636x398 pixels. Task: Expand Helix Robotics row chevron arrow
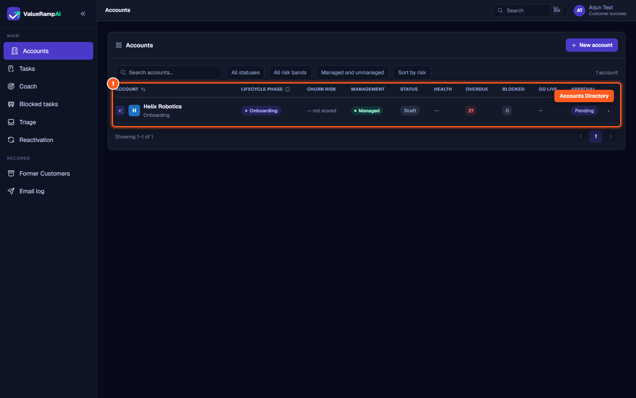tap(608, 111)
